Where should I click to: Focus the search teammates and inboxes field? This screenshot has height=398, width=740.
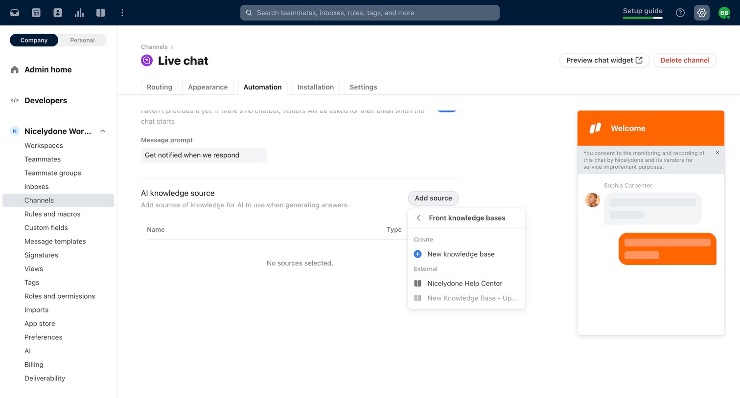click(370, 13)
